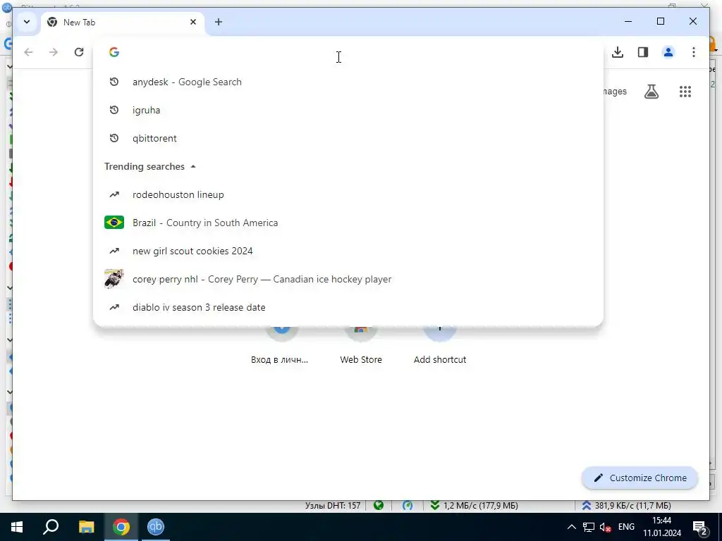
Task: Open File Explorer from the taskbar
Action: [86, 527]
